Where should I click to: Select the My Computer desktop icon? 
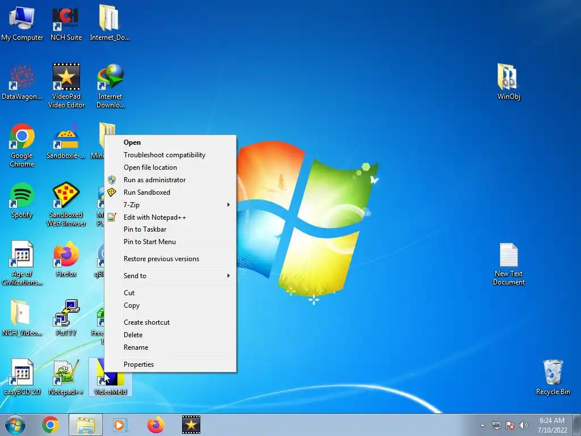click(22, 23)
